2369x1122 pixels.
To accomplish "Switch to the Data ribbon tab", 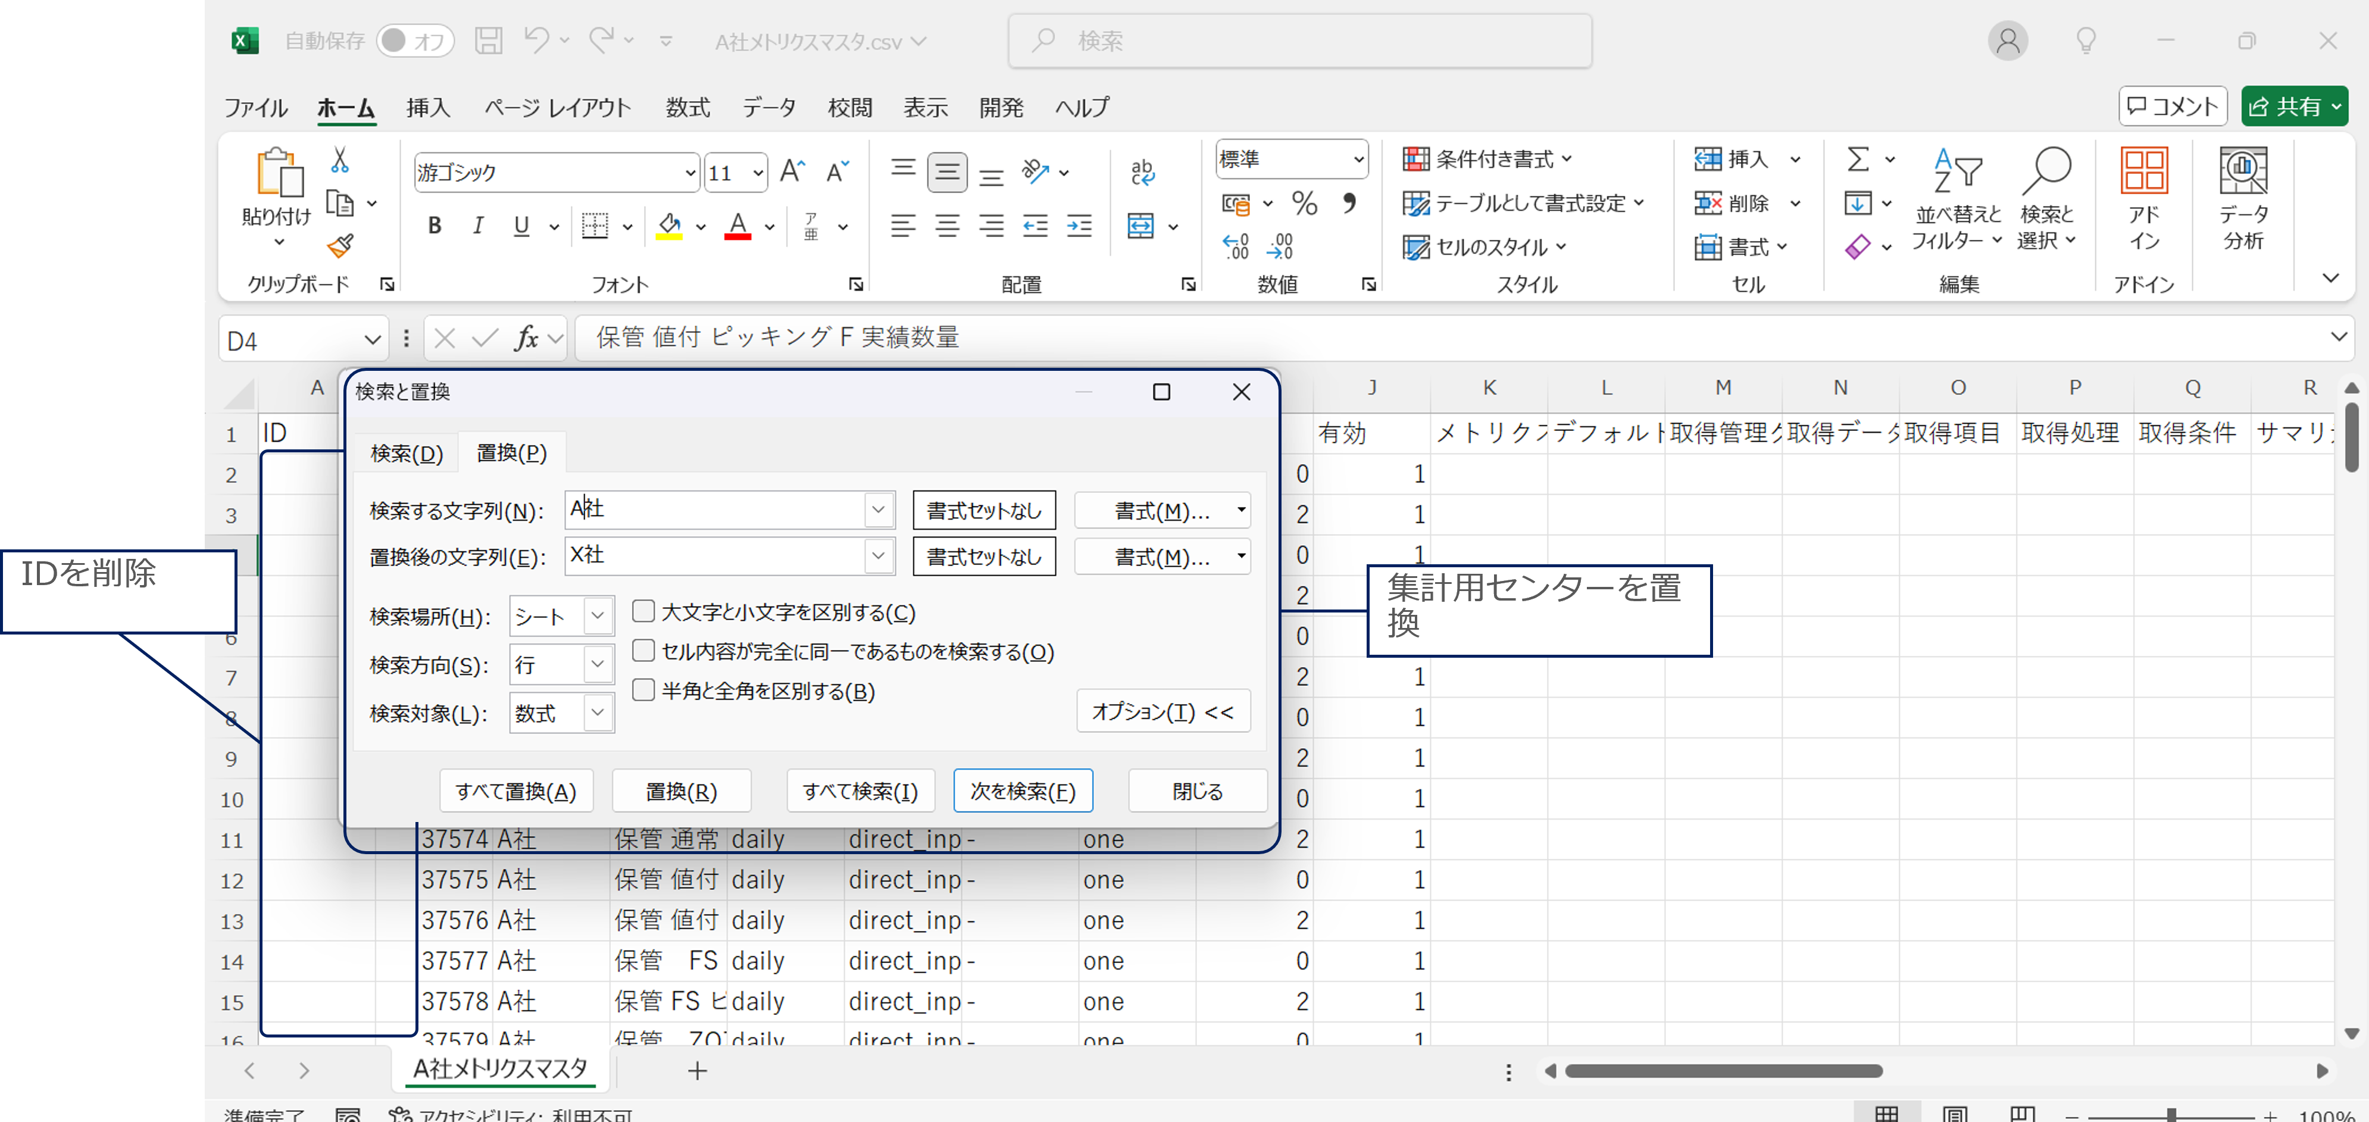I will coord(769,108).
